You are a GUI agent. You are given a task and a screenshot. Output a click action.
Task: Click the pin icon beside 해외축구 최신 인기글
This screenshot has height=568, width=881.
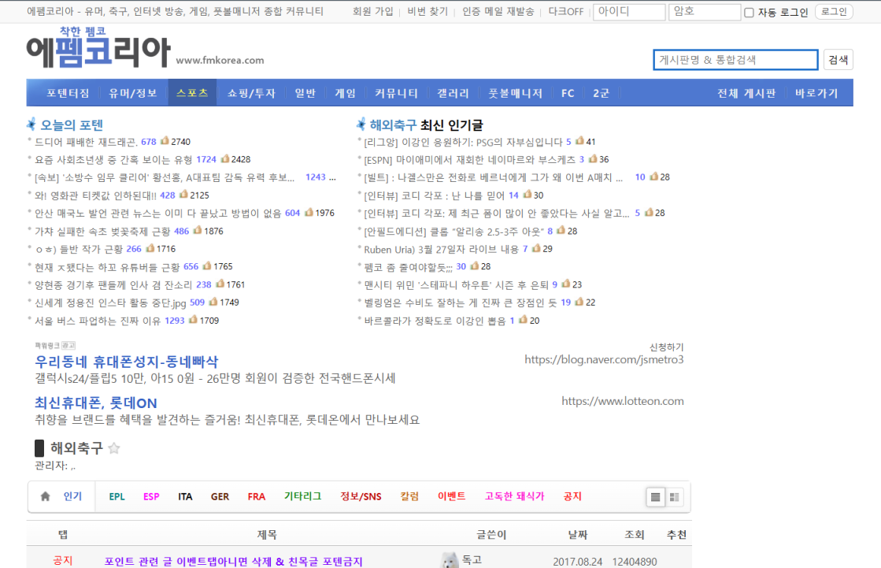pos(361,124)
